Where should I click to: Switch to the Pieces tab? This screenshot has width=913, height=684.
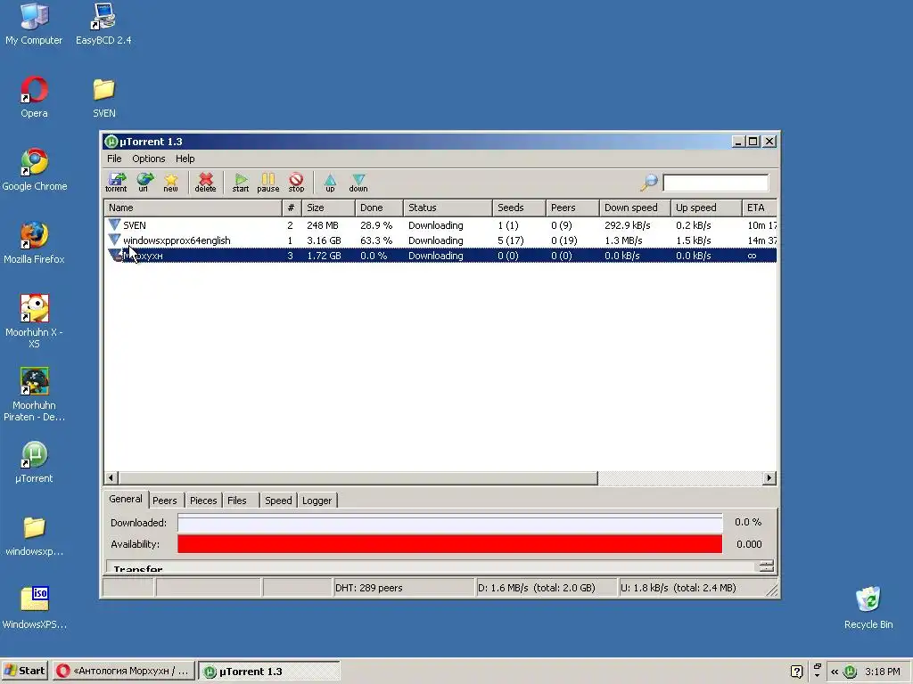pyautogui.click(x=203, y=501)
